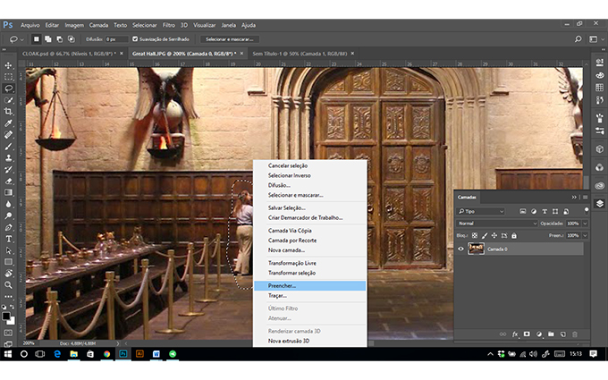Image resolution: width=608 pixels, height=380 pixels.
Task: Toggle lock image pixels brush icon
Action: point(485,235)
